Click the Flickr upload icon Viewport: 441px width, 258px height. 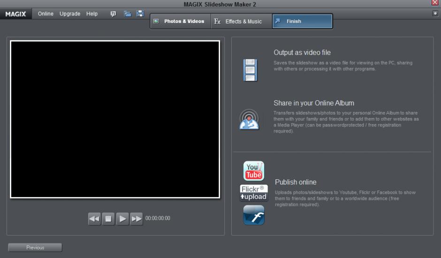254,193
